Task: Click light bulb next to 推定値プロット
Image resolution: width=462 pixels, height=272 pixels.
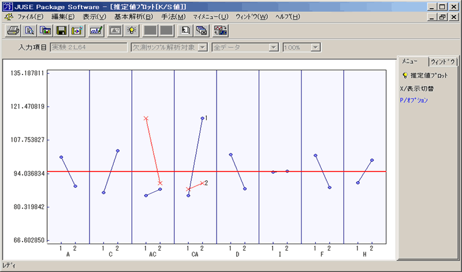Action: (405, 76)
